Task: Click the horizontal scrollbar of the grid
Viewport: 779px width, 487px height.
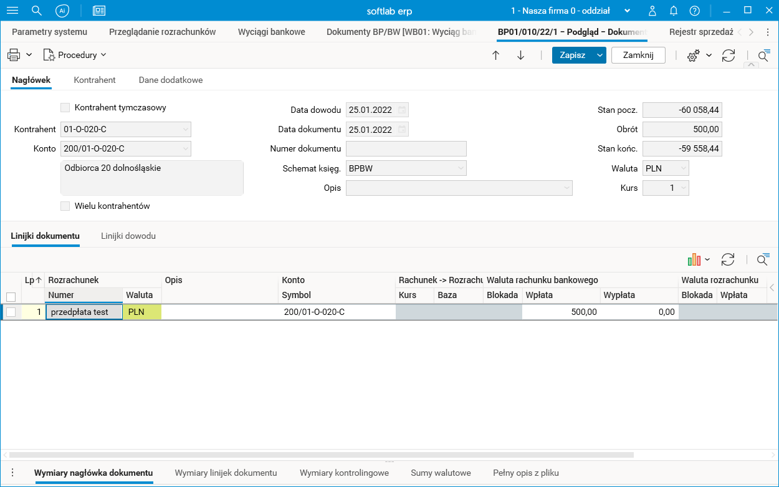Action: pyautogui.click(x=321, y=455)
